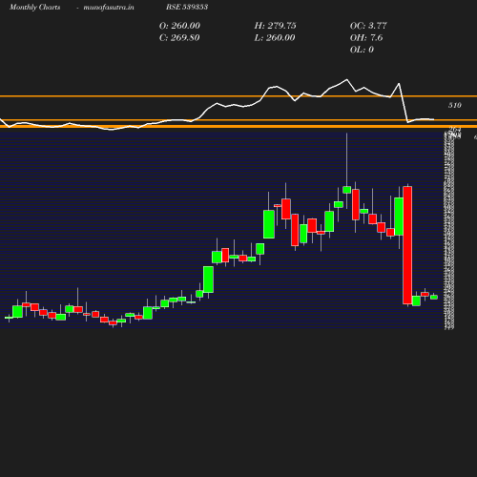Click the last green candlestick on the chart
This screenshot has width=477, height=477.
(434, 297)
